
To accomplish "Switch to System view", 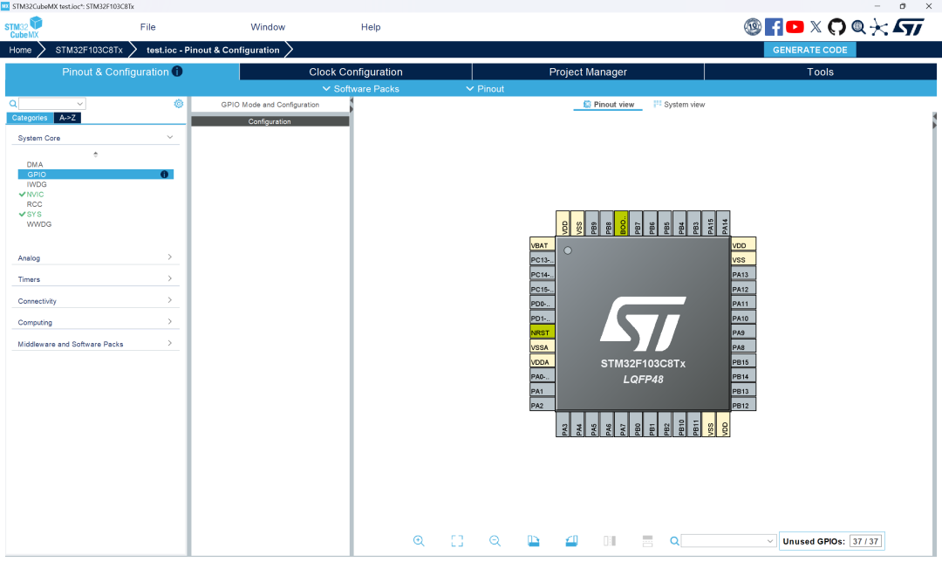I will tap(679, 105).
